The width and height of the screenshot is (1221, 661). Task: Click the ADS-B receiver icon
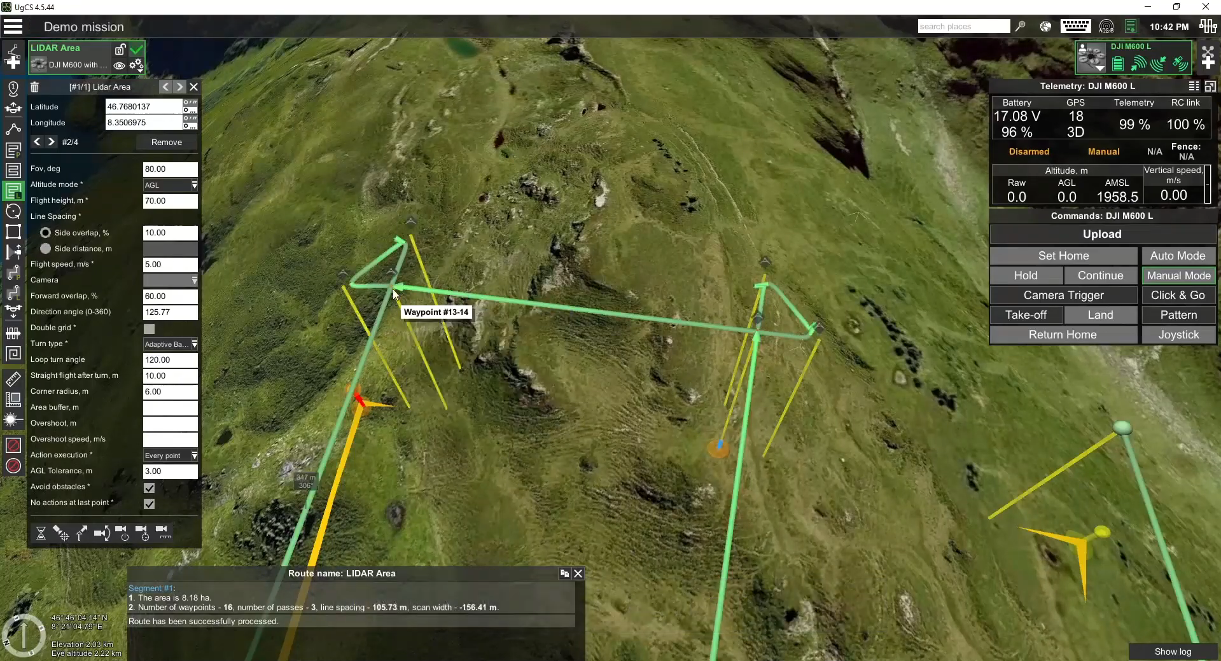pos(1106,27)
